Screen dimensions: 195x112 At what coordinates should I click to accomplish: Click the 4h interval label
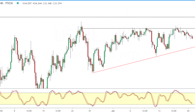(x=2, y=3)
